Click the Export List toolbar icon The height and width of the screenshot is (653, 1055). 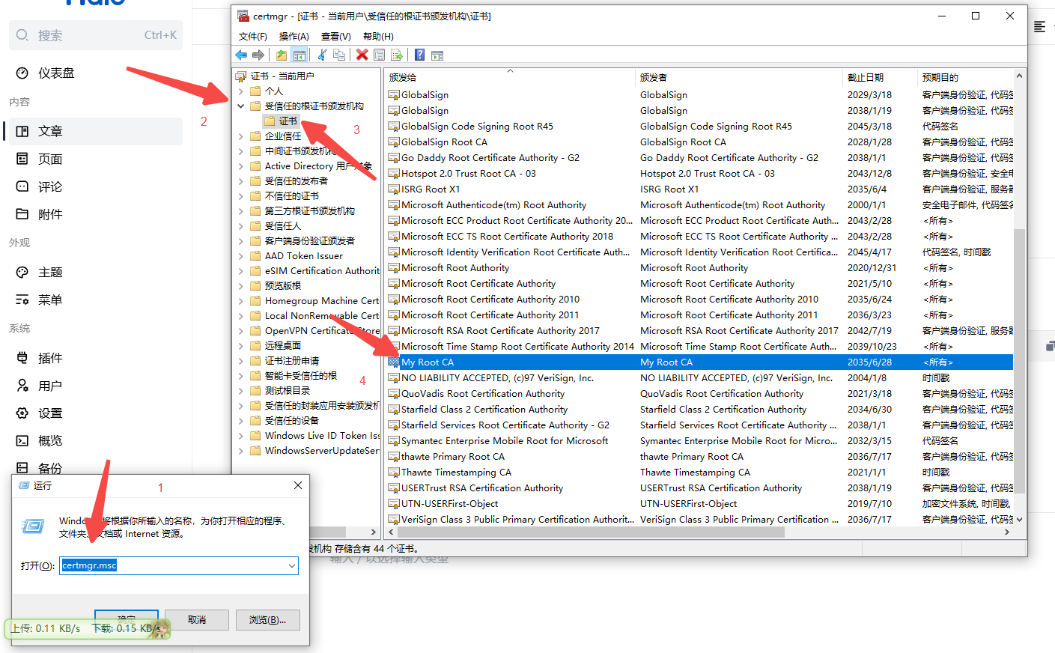pos(397,55)
